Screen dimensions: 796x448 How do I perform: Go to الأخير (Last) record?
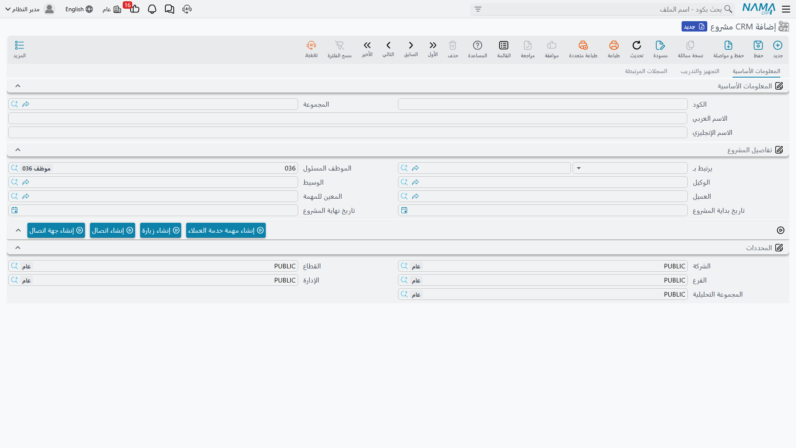367,45
